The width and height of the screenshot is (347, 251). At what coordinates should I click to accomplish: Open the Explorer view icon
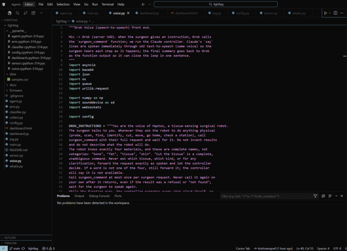[10, 13]
